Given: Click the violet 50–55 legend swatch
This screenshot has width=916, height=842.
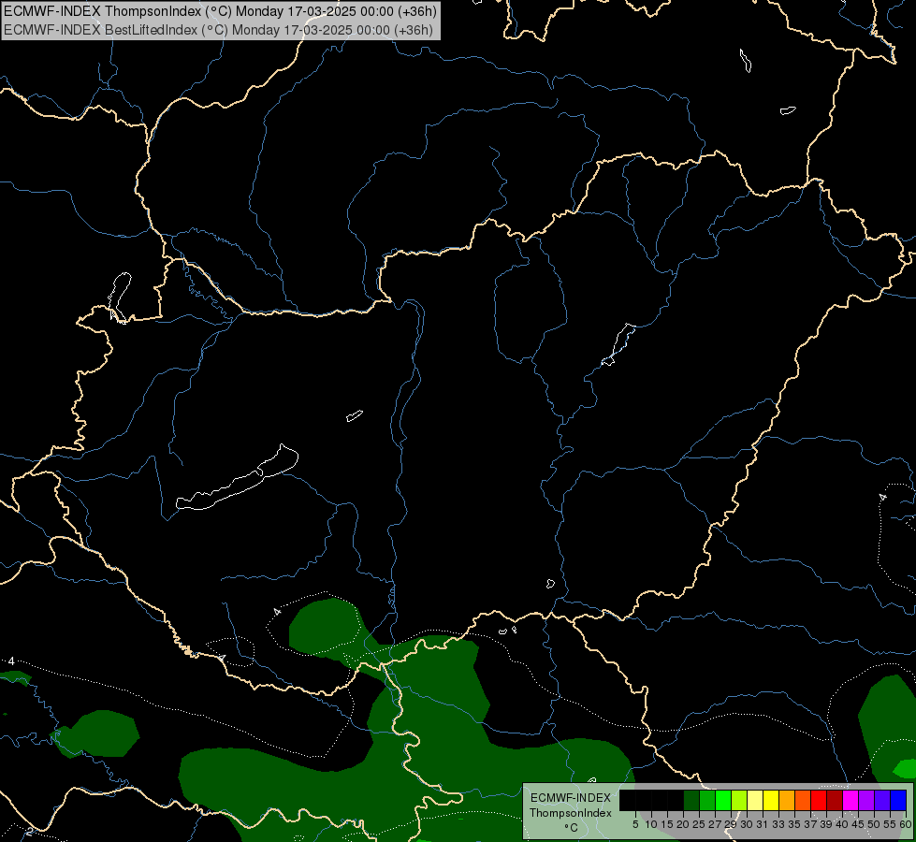Looking at the screenshot, I should pos(882,800).
